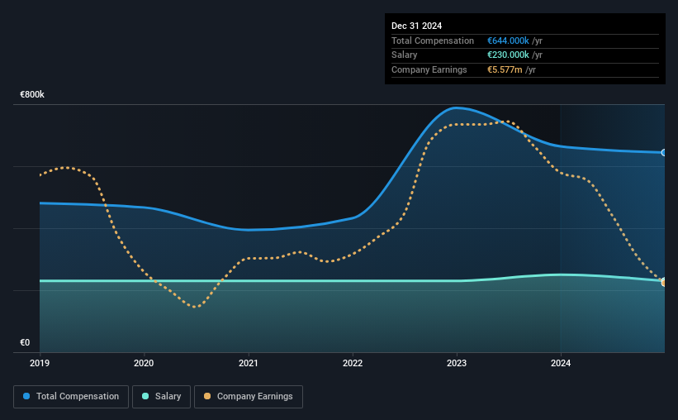This screenshot has width=678, height=420.
Task: Click the €644.000k total compensation value
Action: (x=508, y=41)
